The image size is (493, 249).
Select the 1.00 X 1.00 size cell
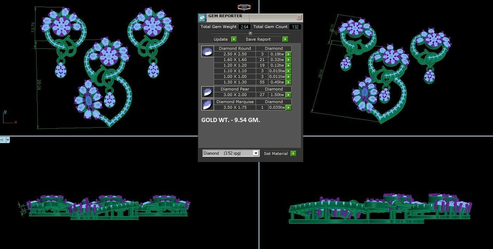point(235,76)
